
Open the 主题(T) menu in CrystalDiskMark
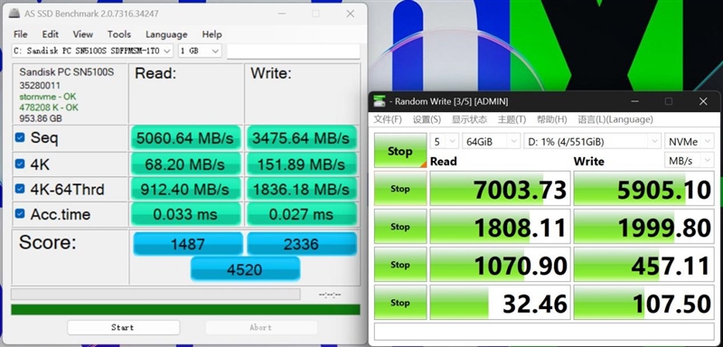[x=512, y=120]
